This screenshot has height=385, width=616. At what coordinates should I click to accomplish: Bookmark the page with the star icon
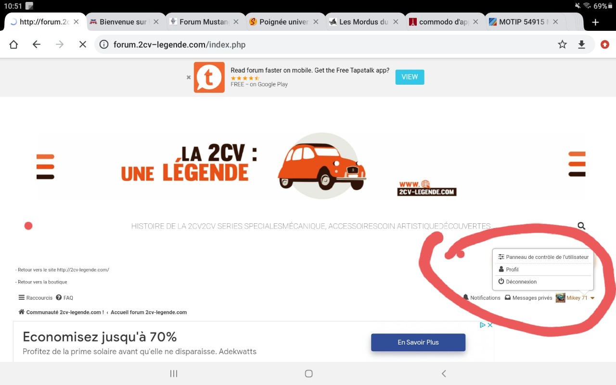point(562,45)
